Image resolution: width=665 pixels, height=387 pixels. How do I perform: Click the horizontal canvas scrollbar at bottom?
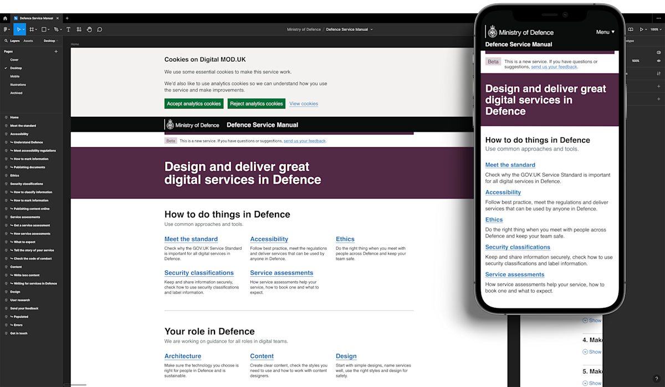[75, 385]
